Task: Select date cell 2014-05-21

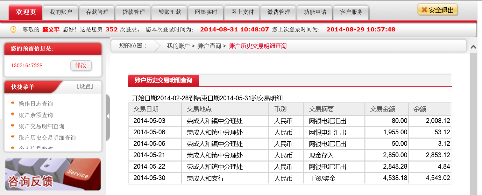Action: tap(155, 155)
